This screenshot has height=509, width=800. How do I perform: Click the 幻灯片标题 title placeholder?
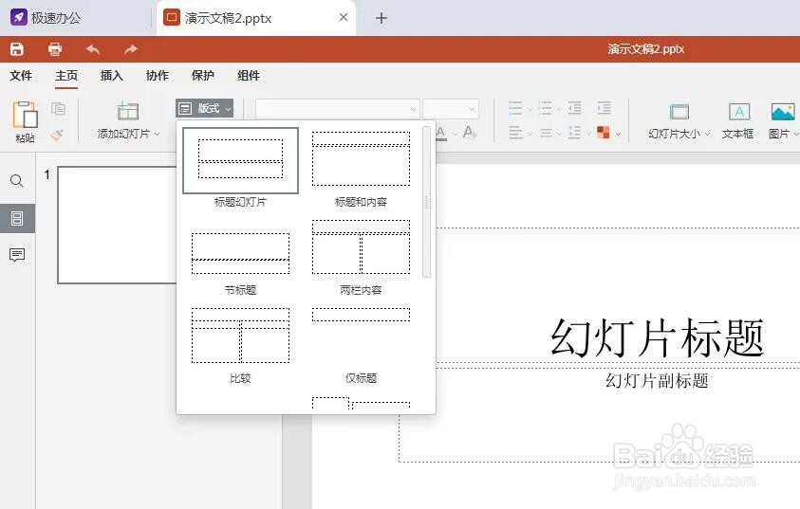click(657, 337)
